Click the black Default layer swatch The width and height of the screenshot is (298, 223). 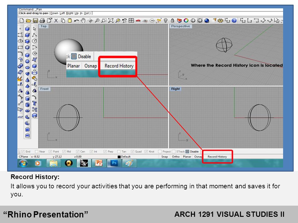tap(119, 157)
